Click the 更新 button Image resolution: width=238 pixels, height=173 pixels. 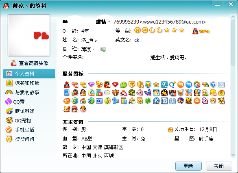coord(188,166)
